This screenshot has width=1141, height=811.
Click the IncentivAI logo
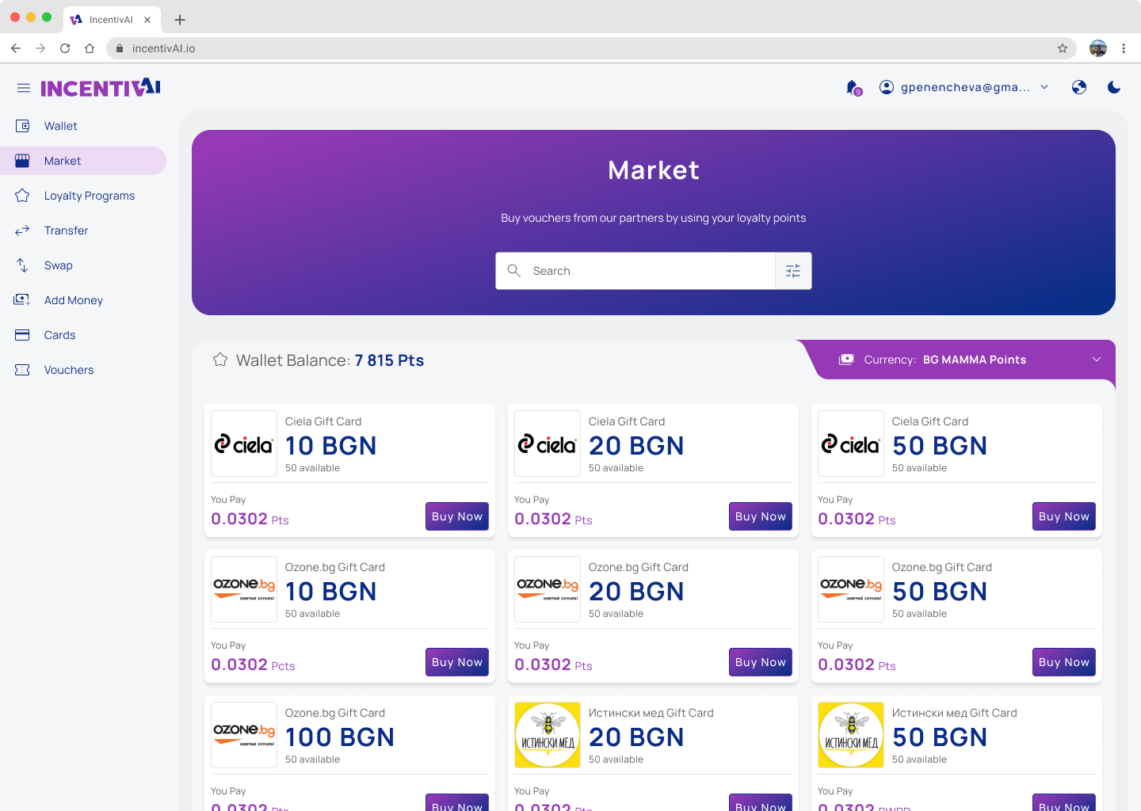(x=100, y=88)
